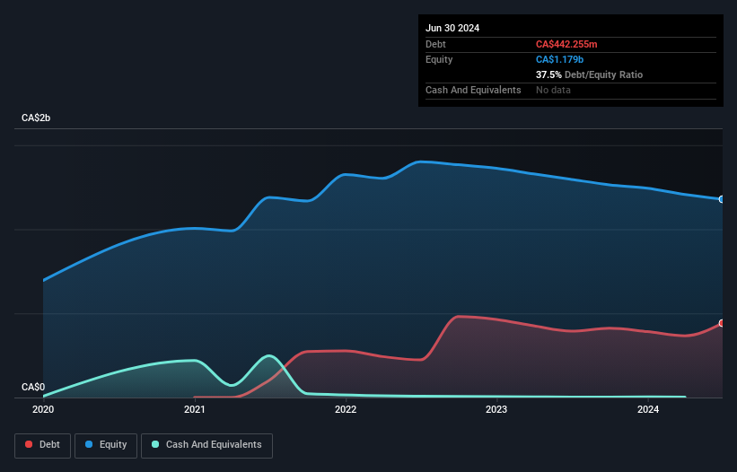737x472 pixels.
Task: Click the blue Equity legend dot
Action: tap(89, 444)
